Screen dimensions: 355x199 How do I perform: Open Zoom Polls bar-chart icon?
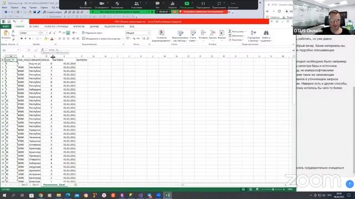tap(173, 4)
